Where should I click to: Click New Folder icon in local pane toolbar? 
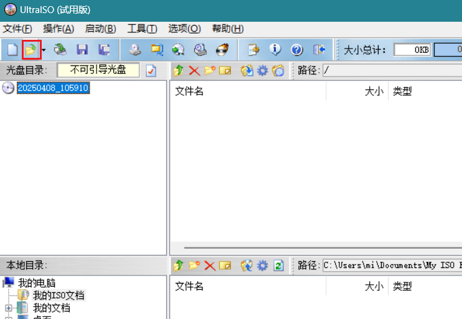pos(194,266)
